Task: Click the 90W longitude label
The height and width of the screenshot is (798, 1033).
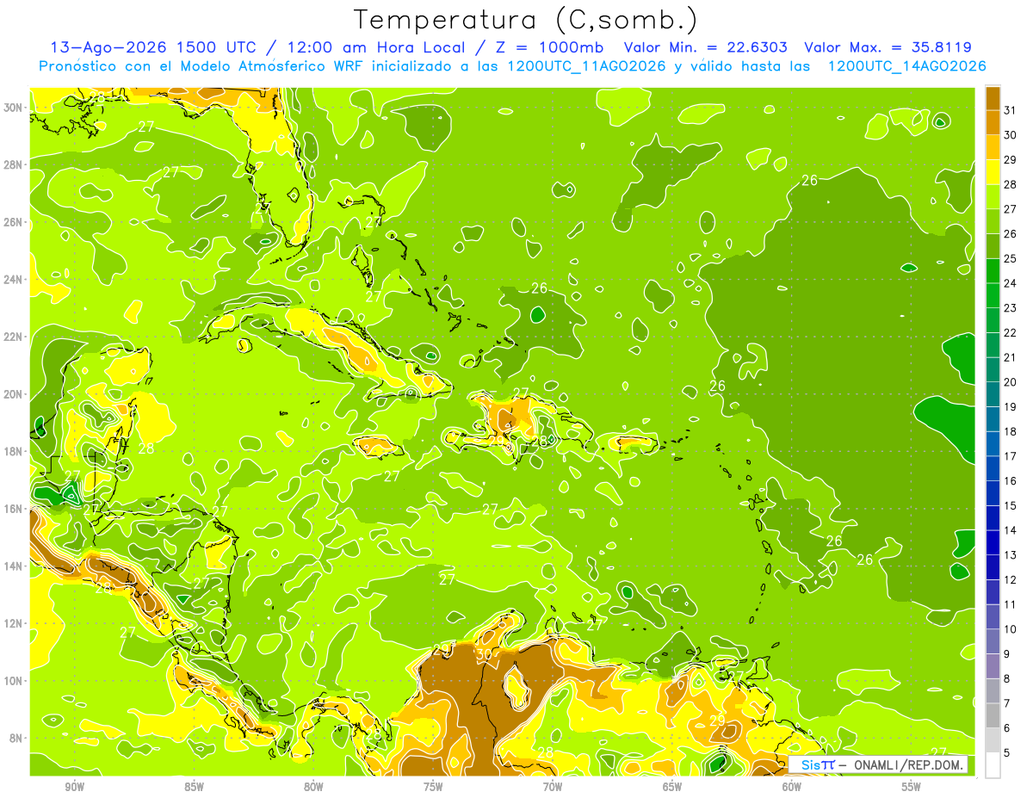Action: pos(73,786)
